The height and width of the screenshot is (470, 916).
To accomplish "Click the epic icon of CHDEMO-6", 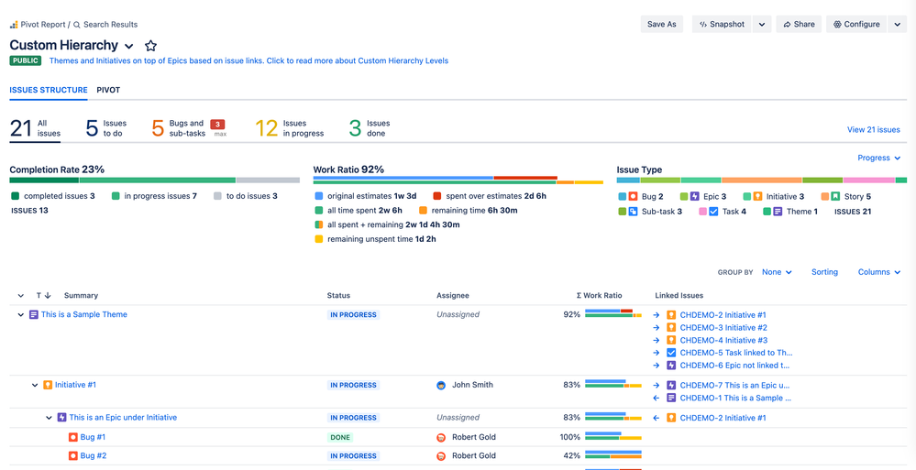I will pos(671,366).
